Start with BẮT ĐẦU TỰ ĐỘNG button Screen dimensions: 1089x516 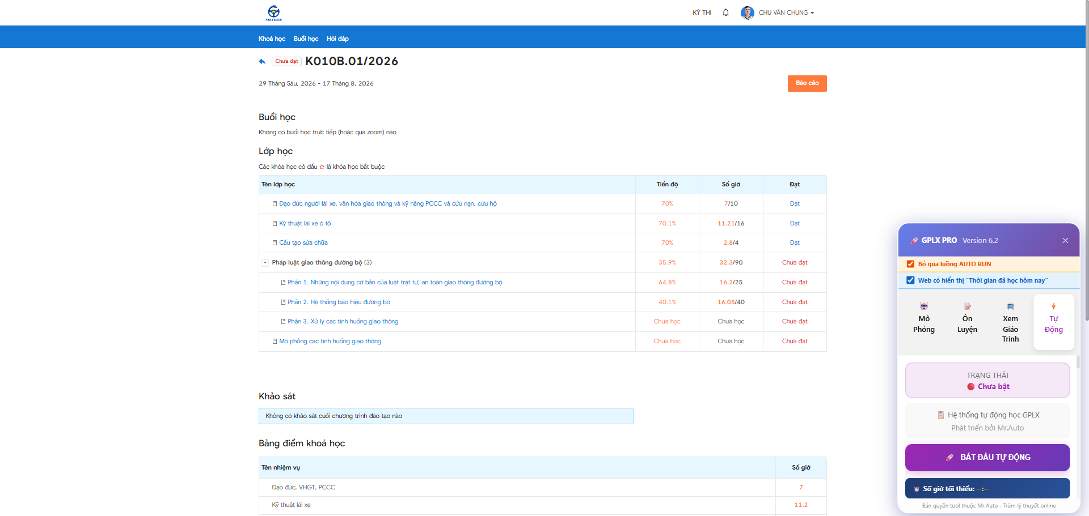pos(987,458)
